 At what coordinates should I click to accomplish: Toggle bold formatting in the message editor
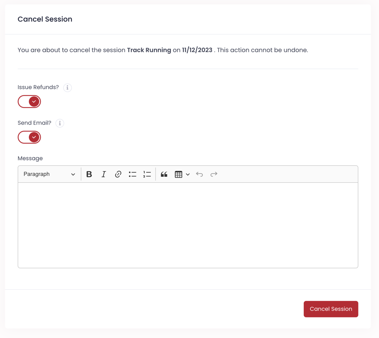89,174
